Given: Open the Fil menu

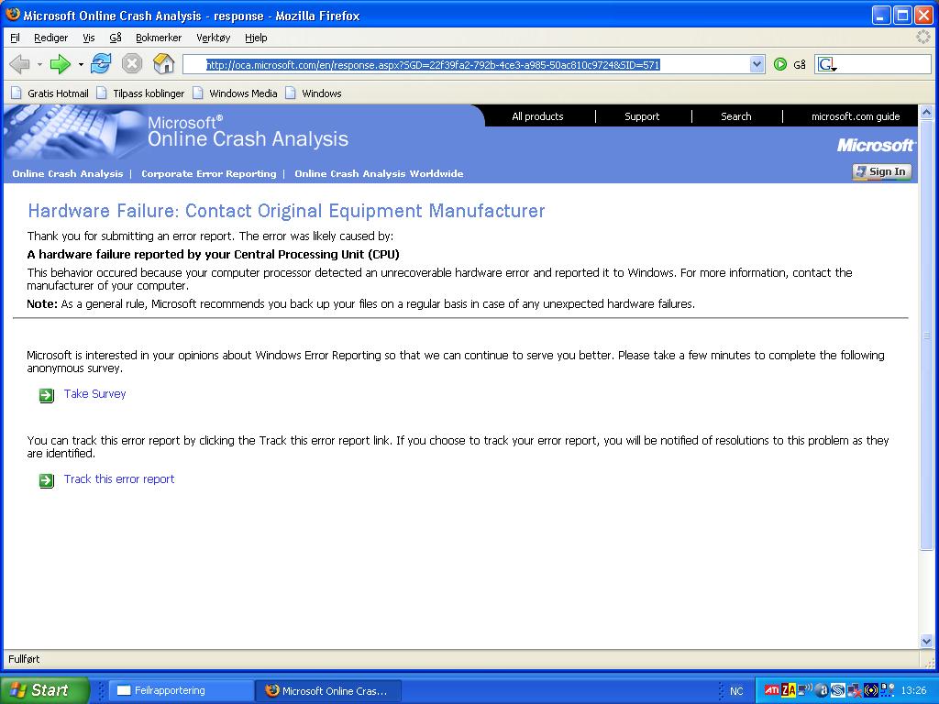Looking at the screenshot, I should click(x=15, y=38).
